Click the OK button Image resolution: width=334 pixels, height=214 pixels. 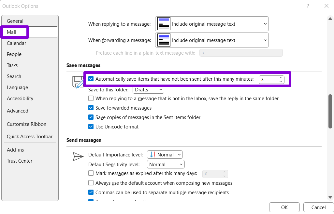[284, 207]
